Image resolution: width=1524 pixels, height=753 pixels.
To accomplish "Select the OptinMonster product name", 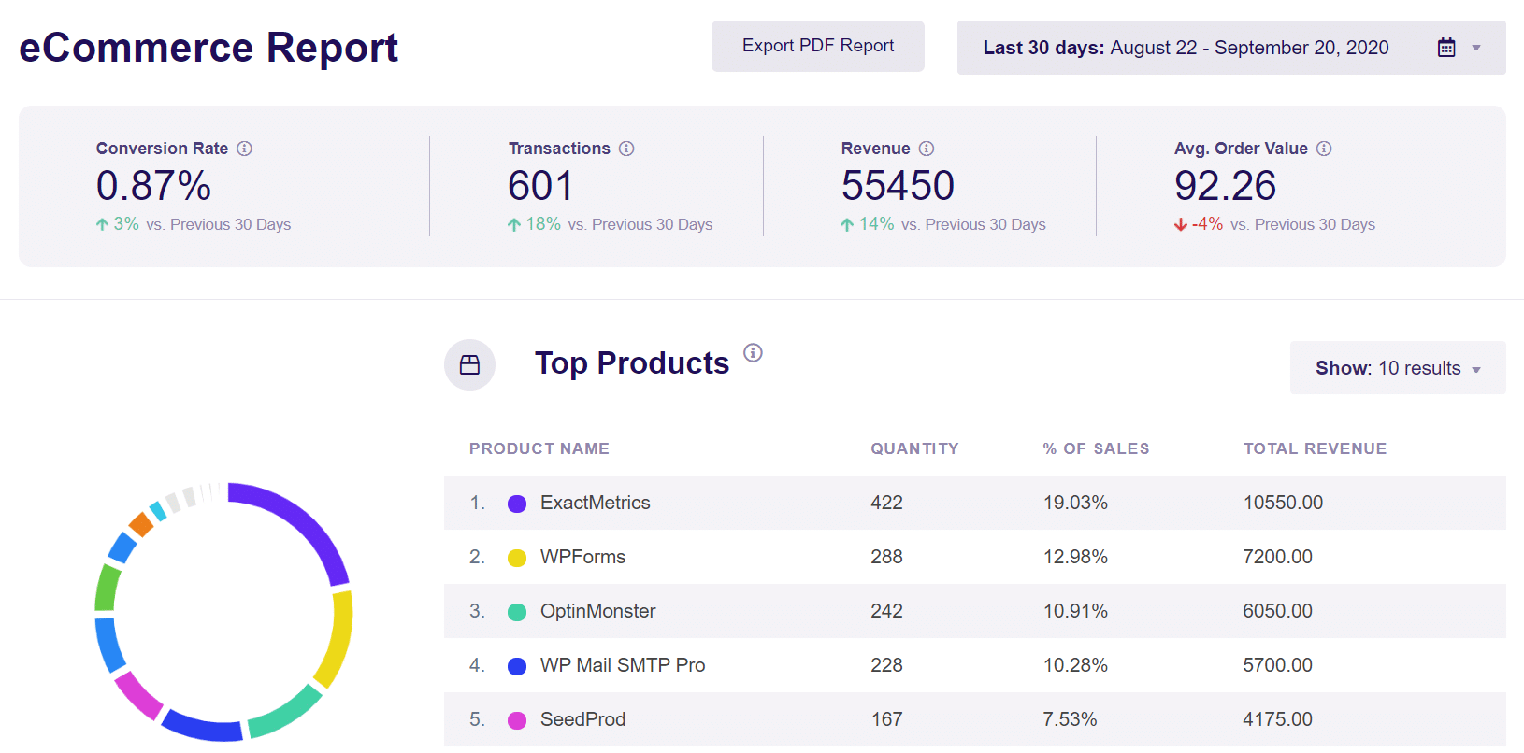I will click(x=598, y=611).
